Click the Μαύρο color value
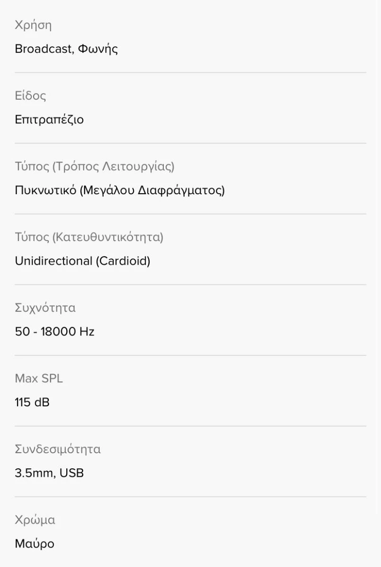The height and width of the screenshot is (567, 381). 35,544
